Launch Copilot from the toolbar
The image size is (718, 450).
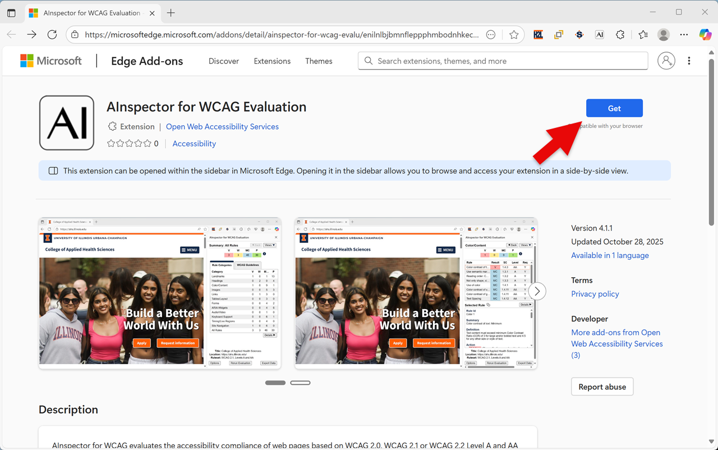705,35
